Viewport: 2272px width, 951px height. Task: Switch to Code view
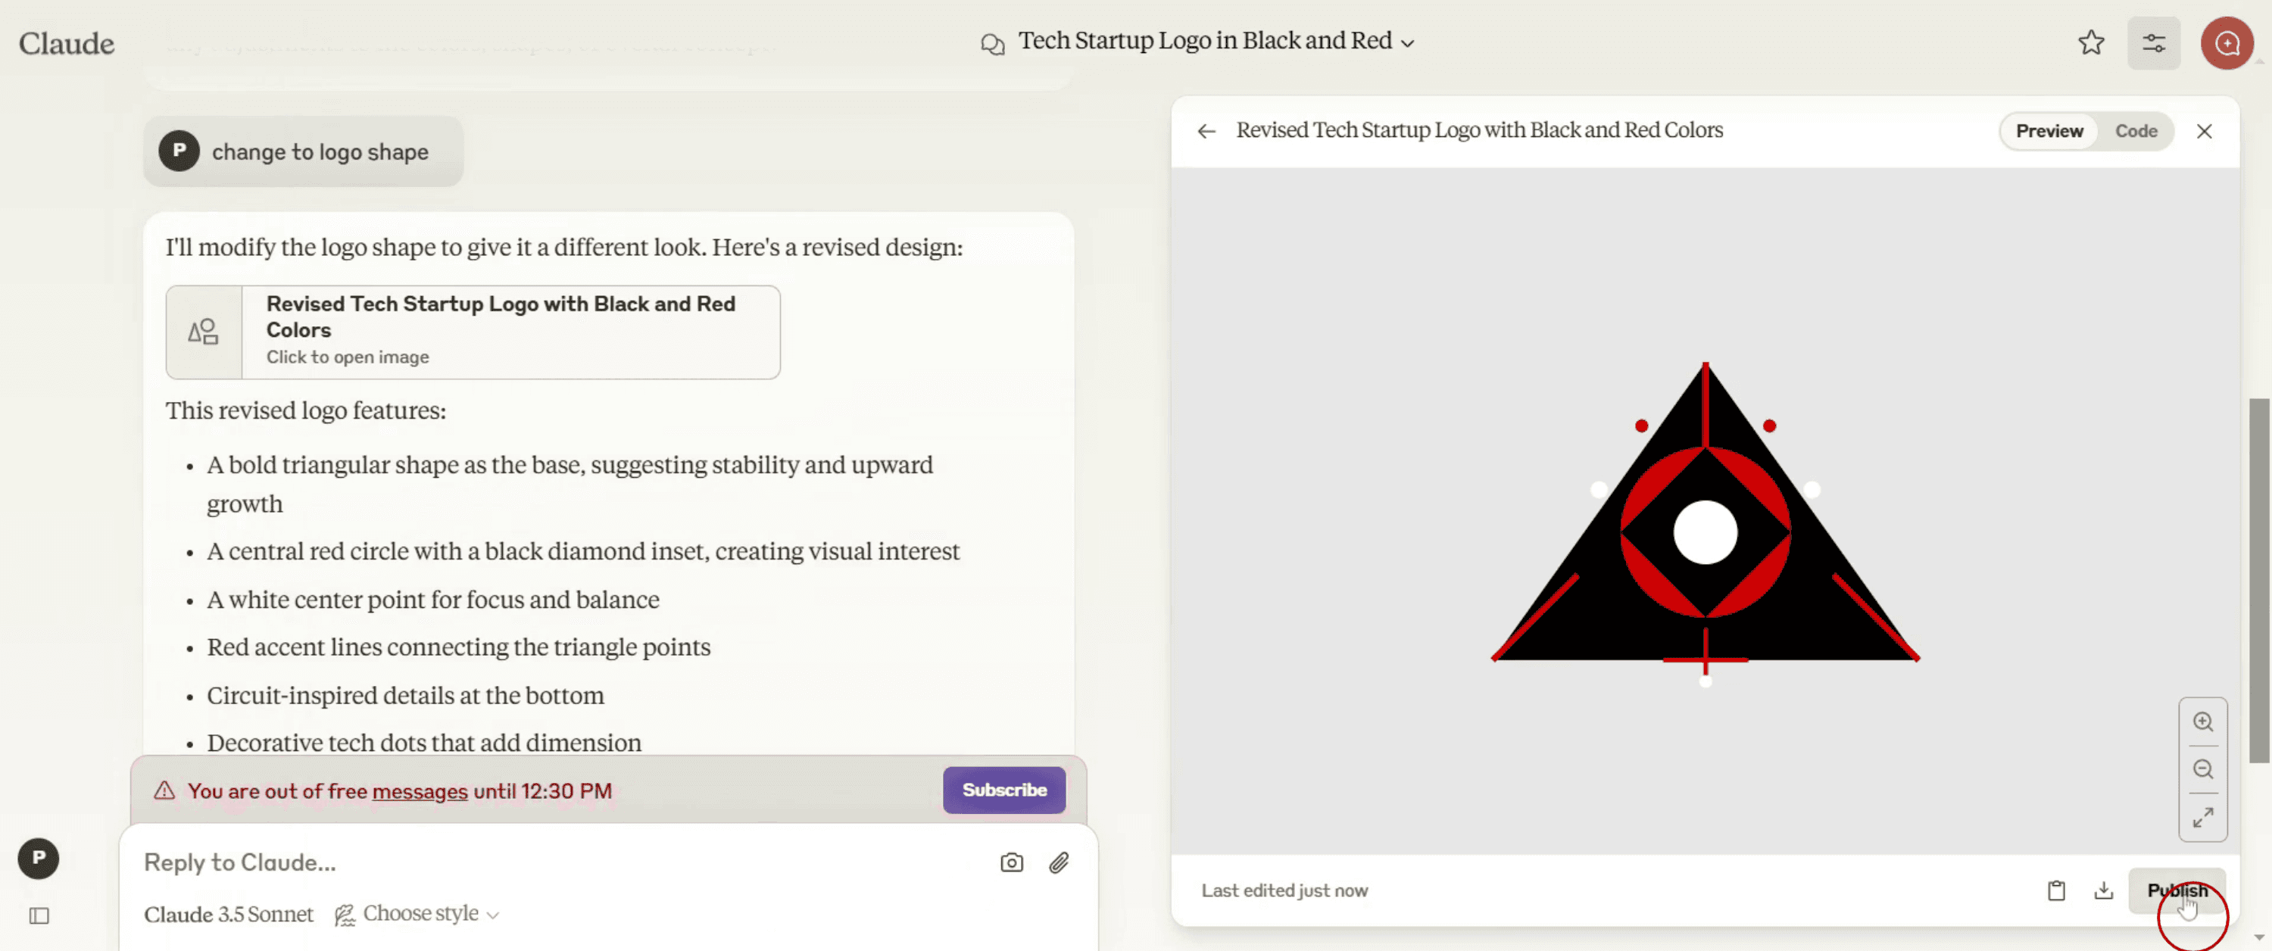(2135, 132)
